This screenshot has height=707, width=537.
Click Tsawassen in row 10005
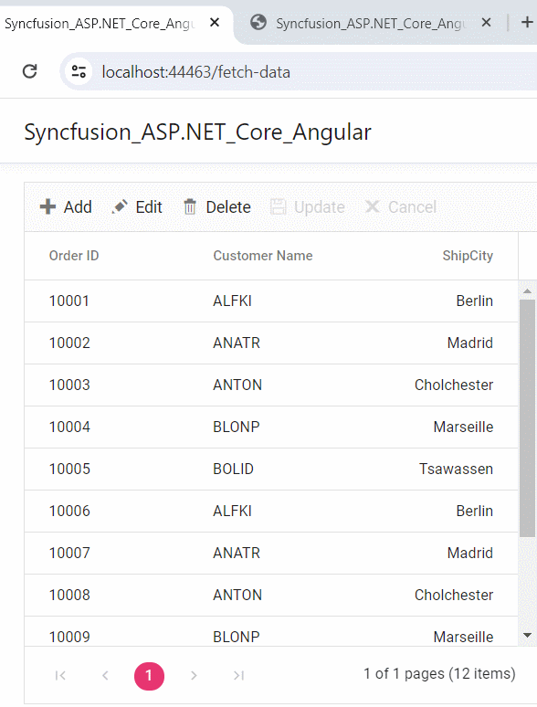456,469
